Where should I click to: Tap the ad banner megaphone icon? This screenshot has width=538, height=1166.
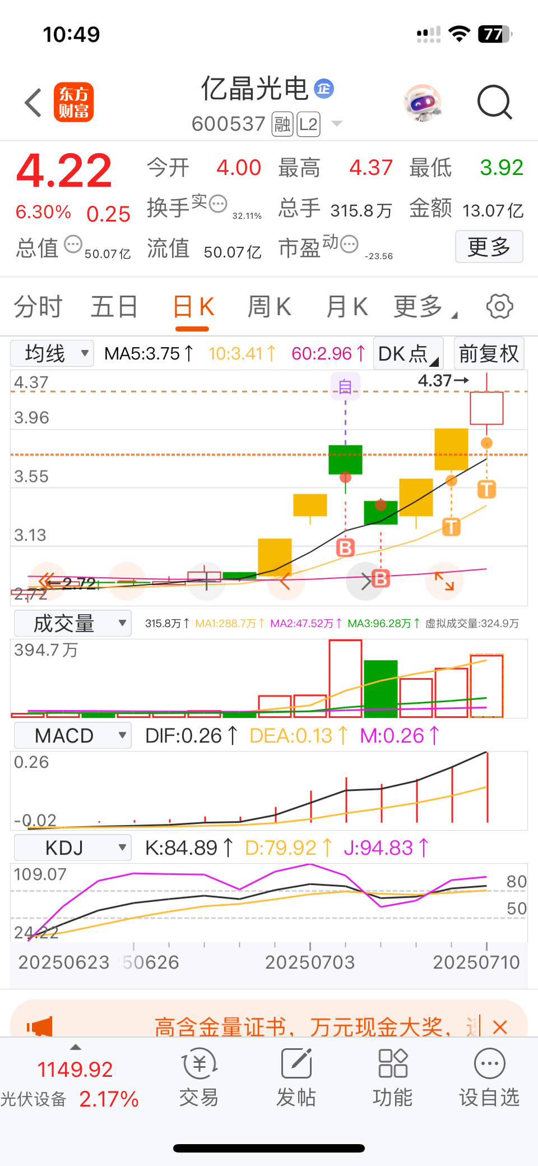pos(39,1026)
